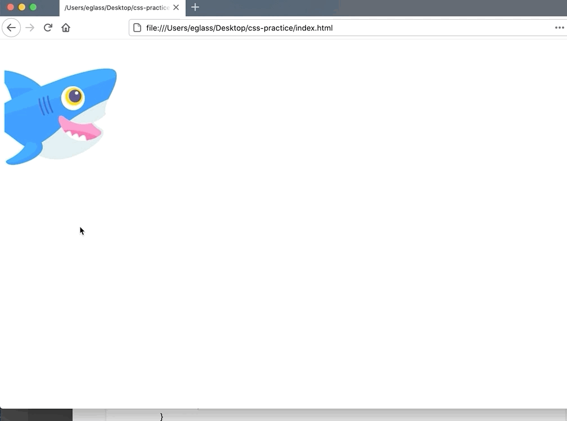Close the window with red button
This screenshot has width=567, height=421.
(11, 7)
